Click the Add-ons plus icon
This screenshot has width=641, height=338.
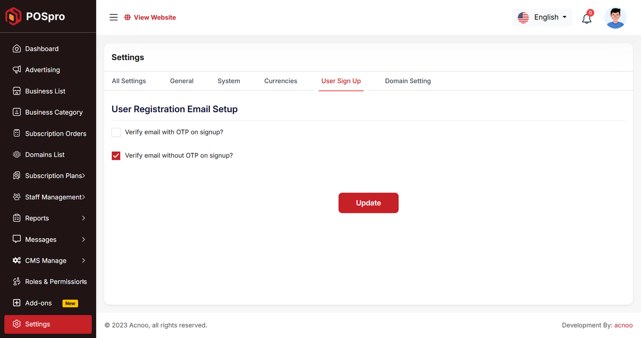pyautogui.click(x=16, y=303)
